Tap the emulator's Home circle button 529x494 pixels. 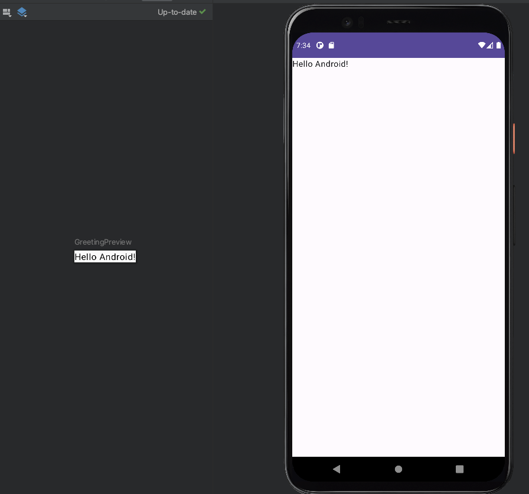click(x=399, y=469)
